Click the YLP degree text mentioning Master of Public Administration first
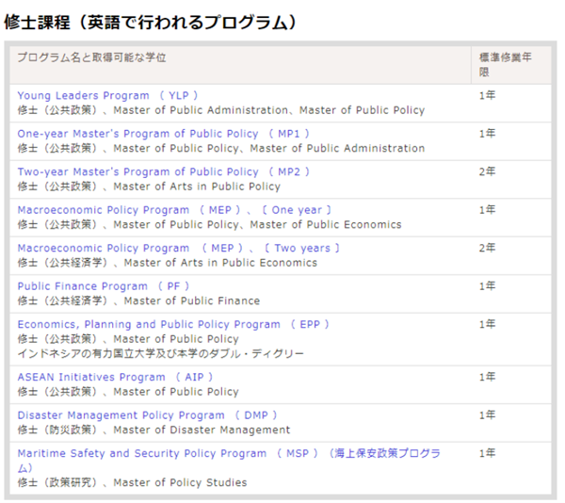 [221, 110]
